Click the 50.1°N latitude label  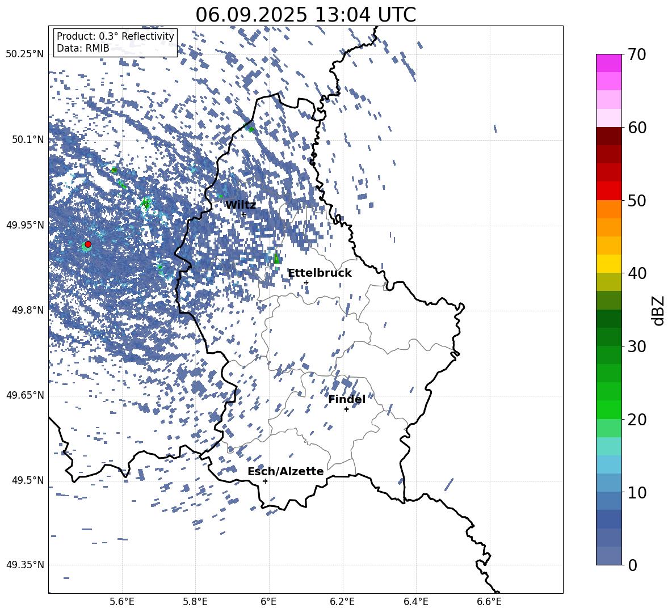27,139
